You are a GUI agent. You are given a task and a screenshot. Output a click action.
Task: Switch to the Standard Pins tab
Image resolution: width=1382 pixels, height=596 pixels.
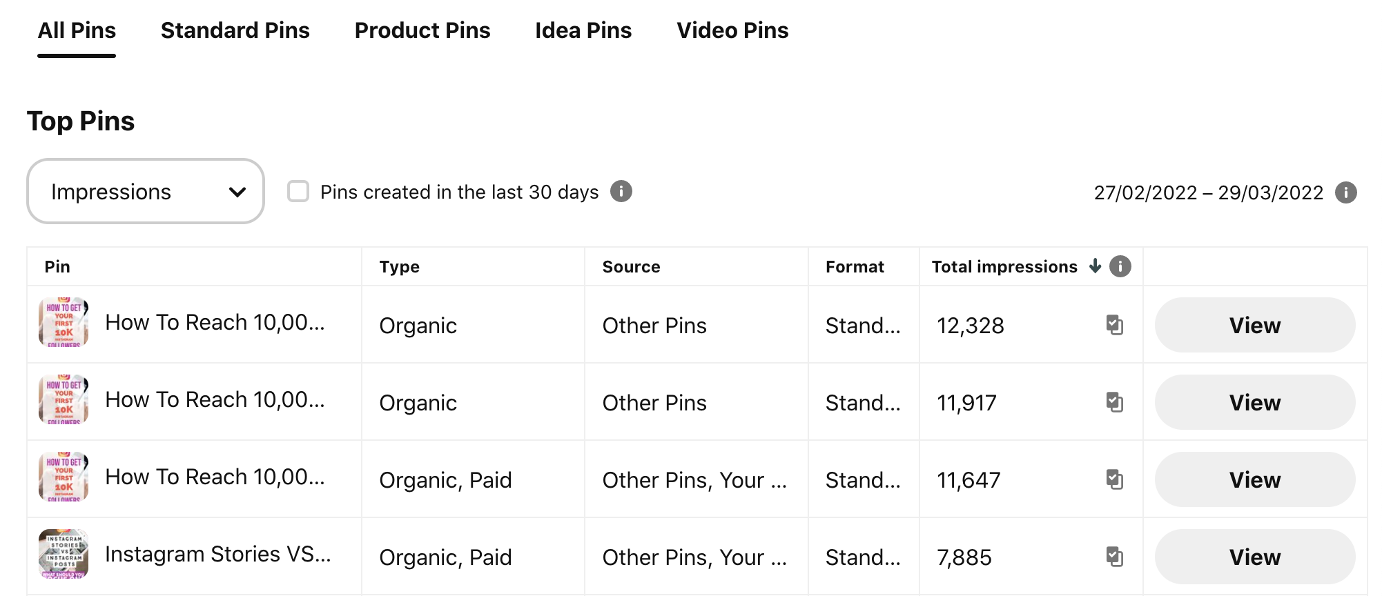tap(235, 30)
